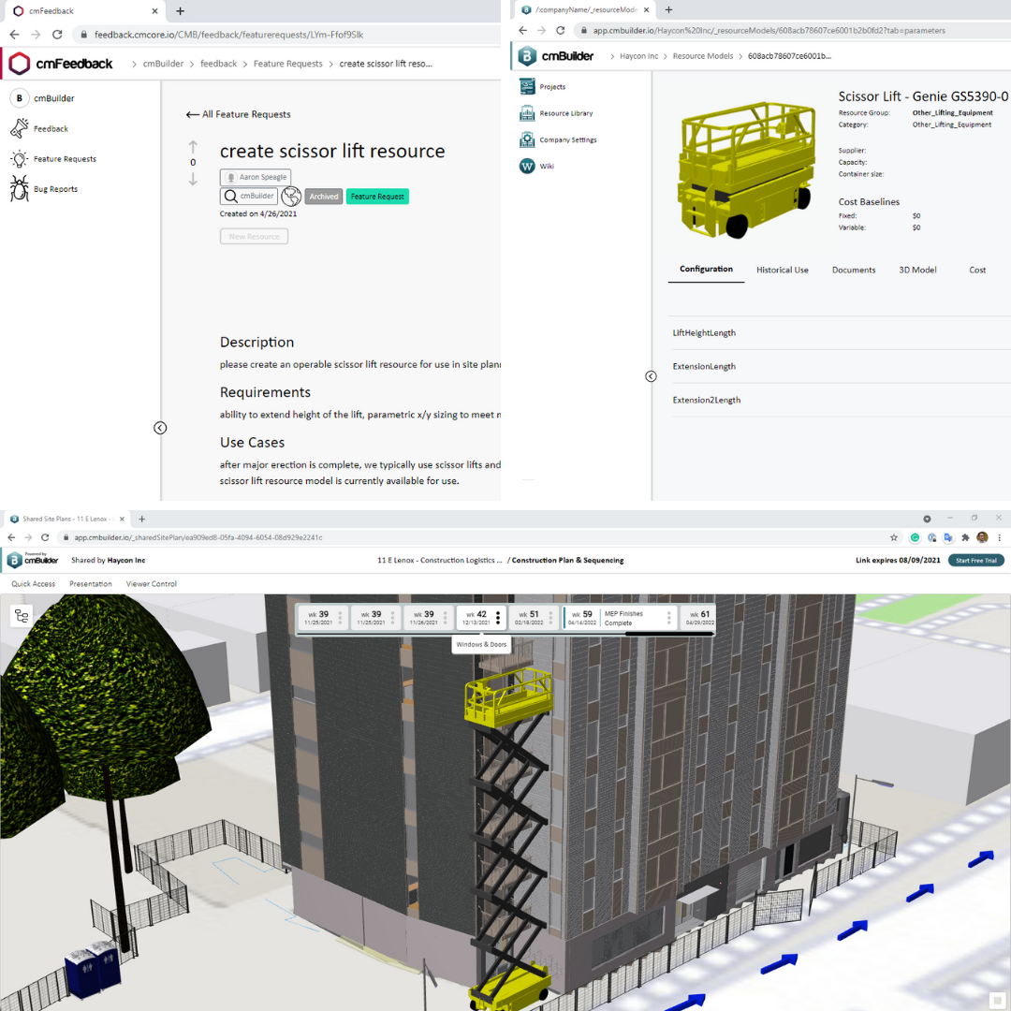Click the timeline's horizontal scrollbar thumb
1011x1011 pixels.
tap(669, 634)
